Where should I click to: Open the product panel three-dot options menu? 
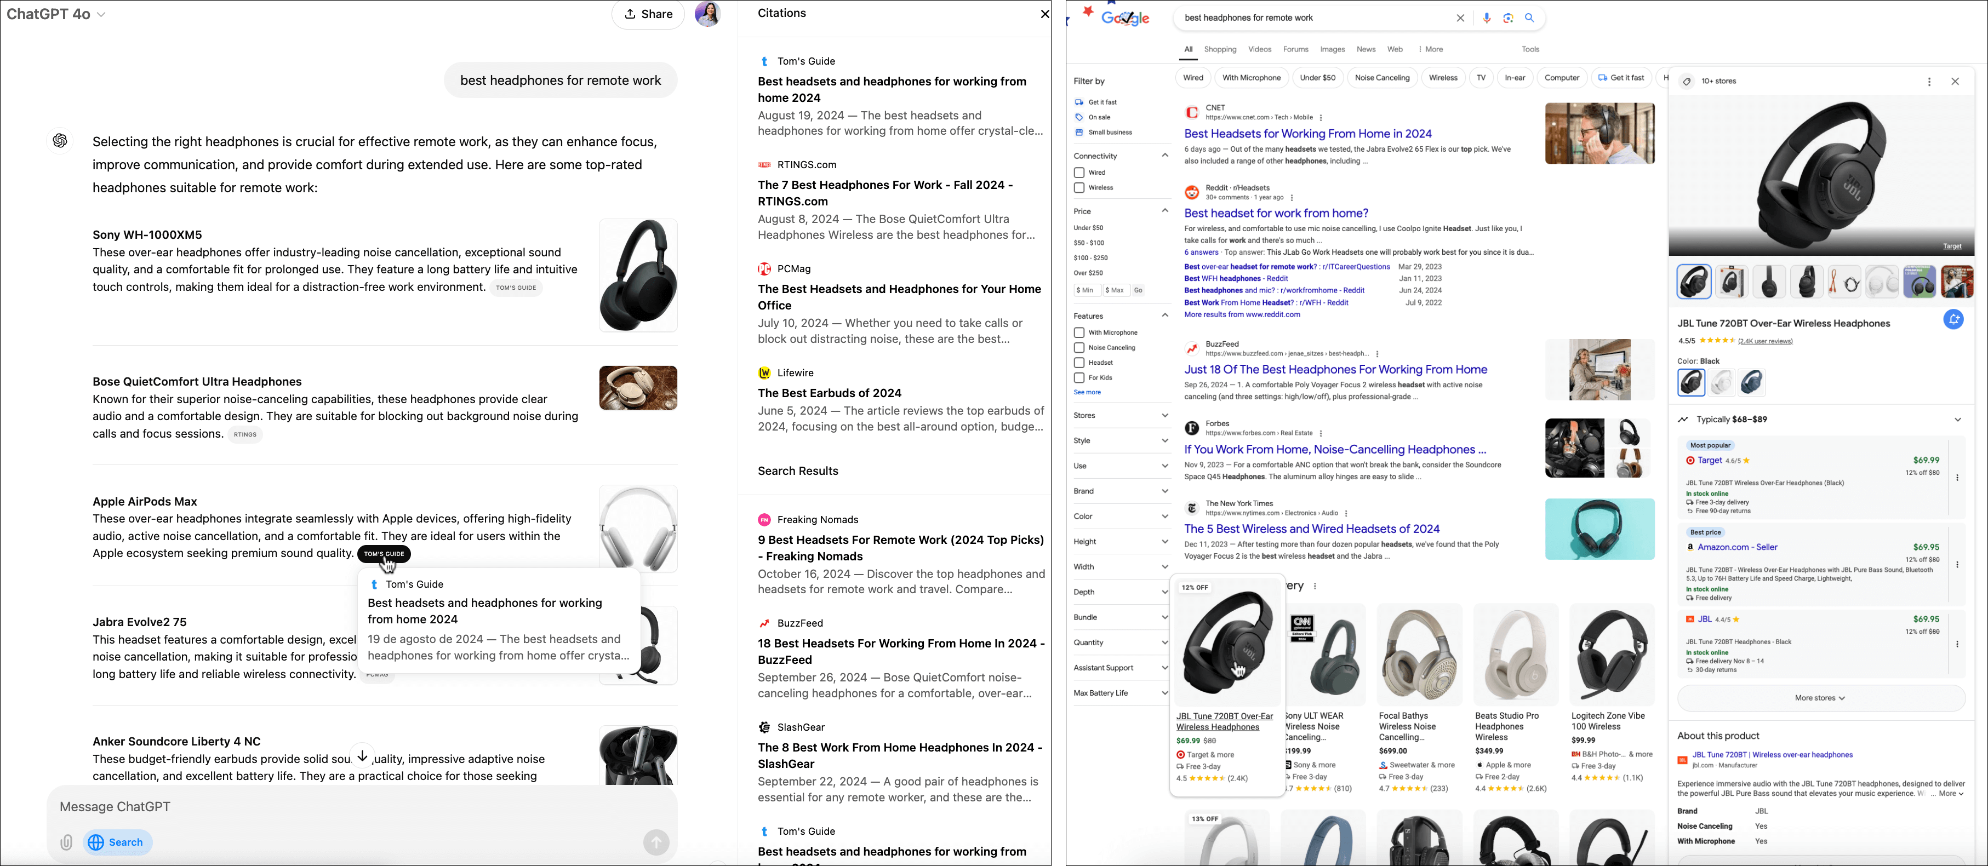pos(1929,81)
